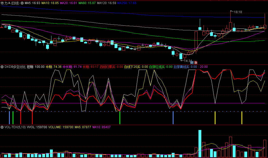Click the 白线下20买: 0.00 label
Image resolution: width=268 pixels, height=158 pixels.
point(136,67)
